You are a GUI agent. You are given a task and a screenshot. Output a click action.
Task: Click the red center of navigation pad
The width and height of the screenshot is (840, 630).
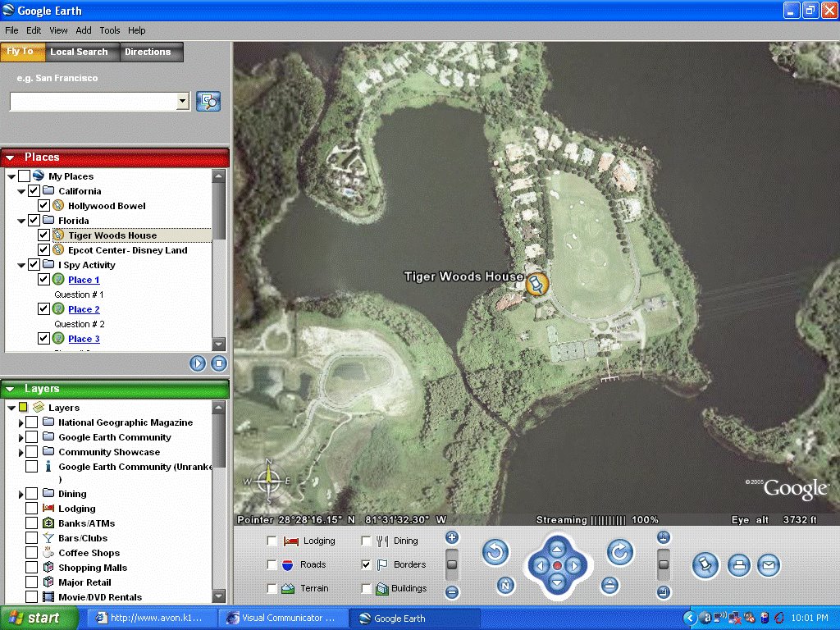[x=557, y=566]
